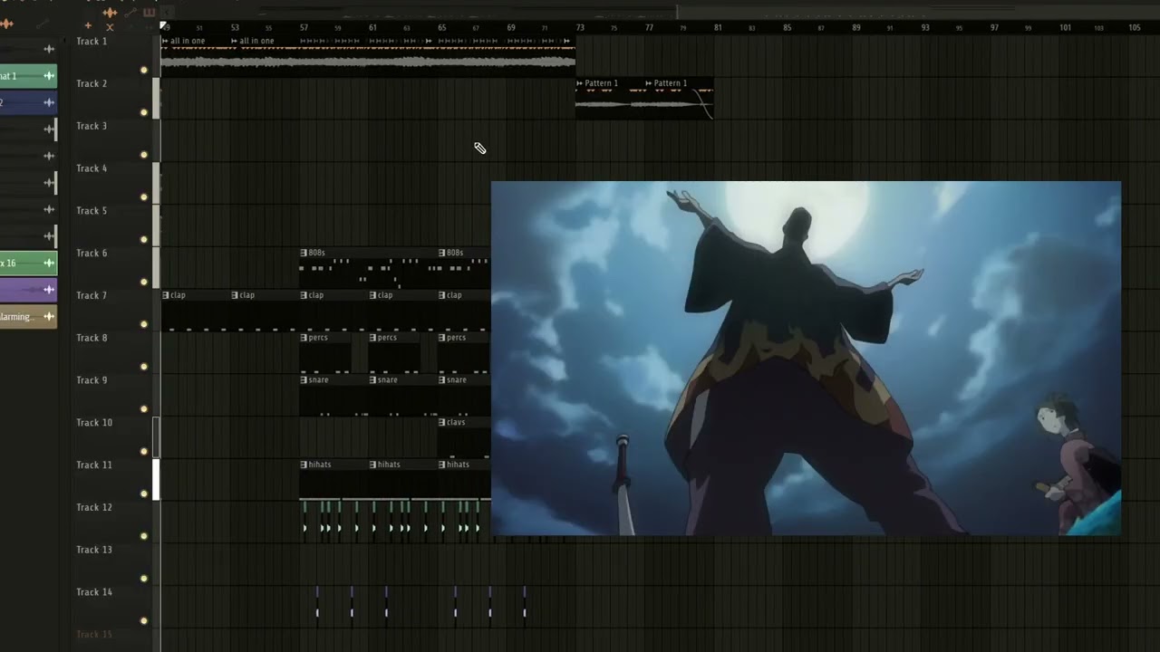Image resolution: width=1160 pixels, height=652 pixels.
Task: Click the waveform icon on the tan 'larming..' picker item
Action: click(49, 316)
